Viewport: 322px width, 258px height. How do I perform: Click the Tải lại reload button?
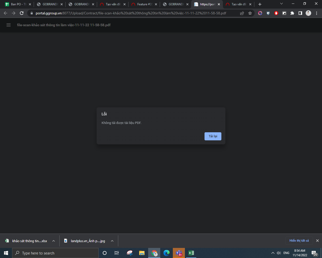[x=213, y=136]
